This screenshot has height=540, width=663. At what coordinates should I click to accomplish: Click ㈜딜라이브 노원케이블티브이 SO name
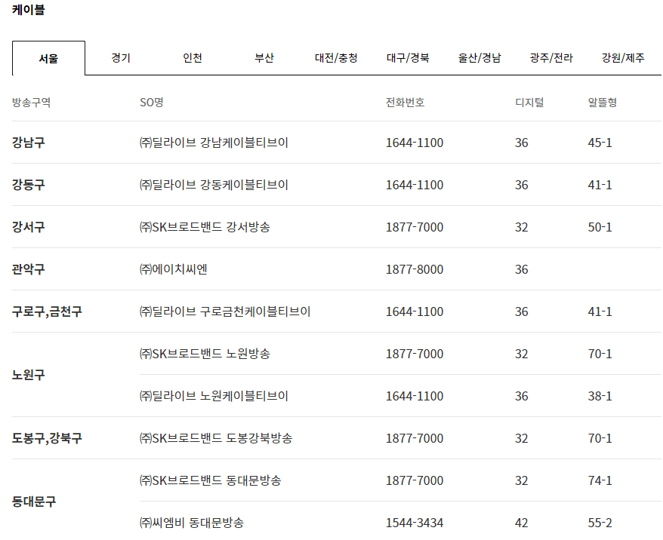point(214,396)
